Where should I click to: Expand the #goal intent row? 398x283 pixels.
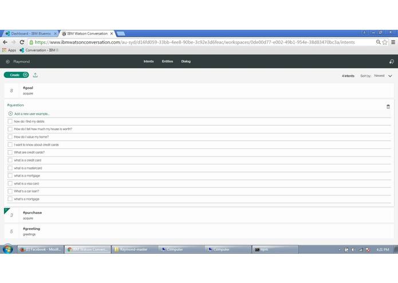199,91
